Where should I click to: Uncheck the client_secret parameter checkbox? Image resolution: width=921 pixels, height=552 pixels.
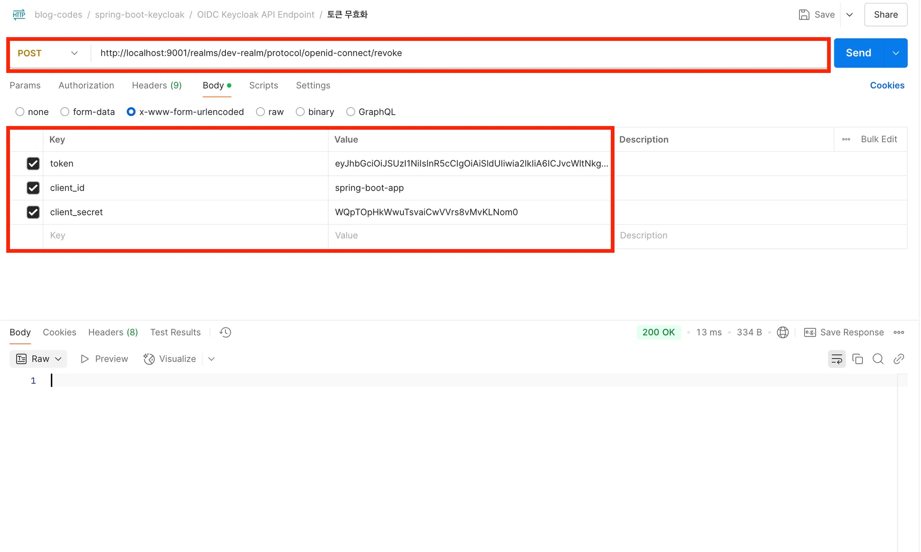[x=33, y=212]
